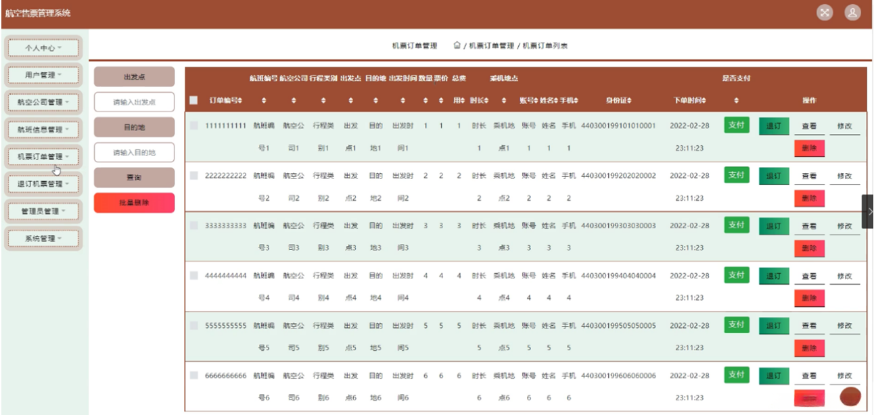Check the row checkbox for order 1111111111
This screenshot has height=415, width=874.
[194, 126]
